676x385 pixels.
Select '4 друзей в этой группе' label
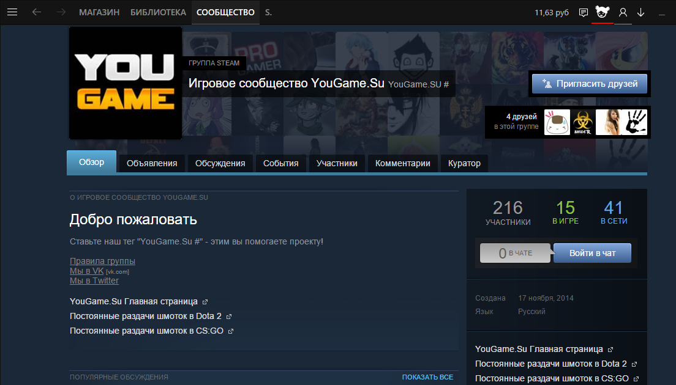[516, 122]
